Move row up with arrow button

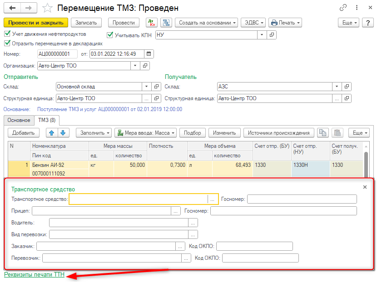[x=51, y=133]
